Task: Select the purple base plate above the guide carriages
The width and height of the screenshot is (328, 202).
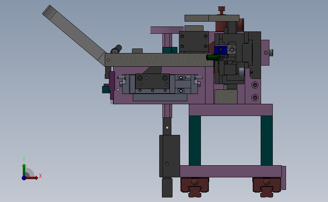Action: pos(231,171)
